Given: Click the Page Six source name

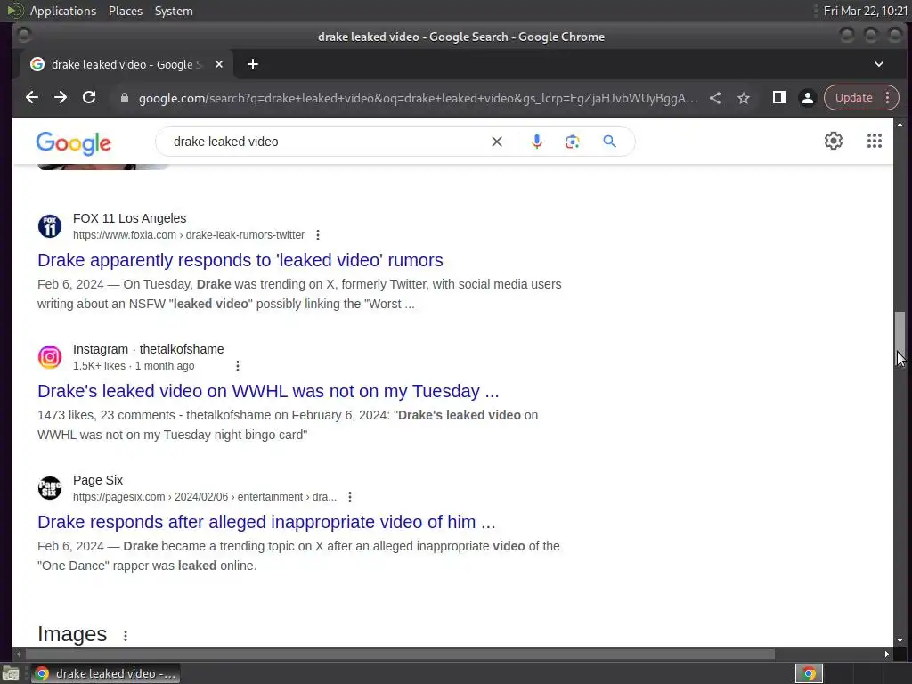Looking at the screenshot, I should (98, 480).
